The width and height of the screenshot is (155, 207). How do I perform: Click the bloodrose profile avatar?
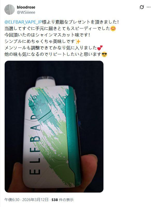coord(10,10)
